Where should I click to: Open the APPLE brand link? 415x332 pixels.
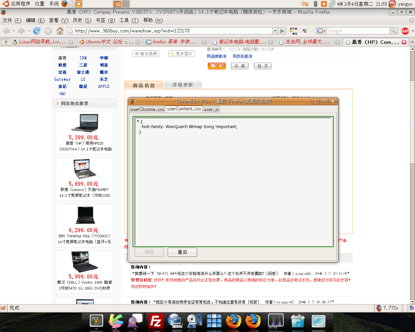click(104, 87)
